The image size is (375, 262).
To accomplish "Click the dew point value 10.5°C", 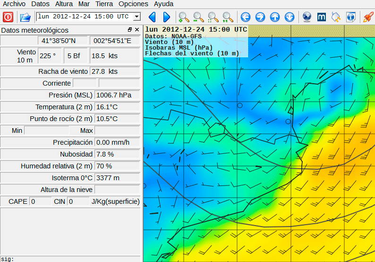I will pyautogui.click(x=117, y=119).
